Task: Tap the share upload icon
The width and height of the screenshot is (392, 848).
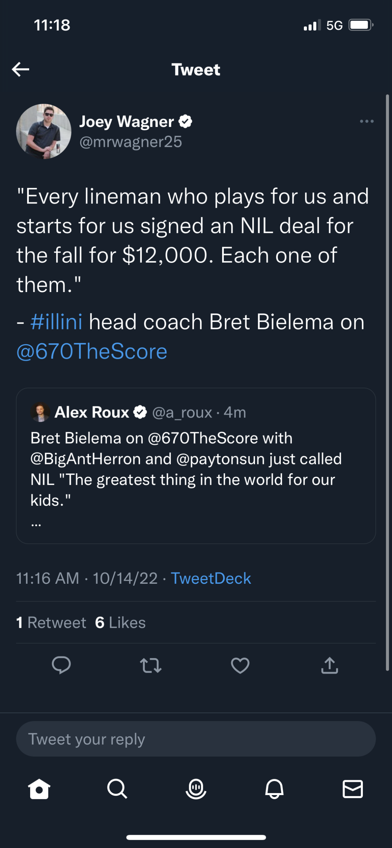Action: click(x=330, y=665)
